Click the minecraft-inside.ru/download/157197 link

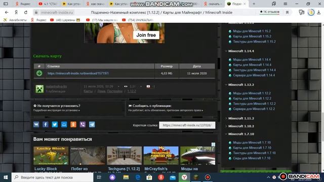coord(78,73)
